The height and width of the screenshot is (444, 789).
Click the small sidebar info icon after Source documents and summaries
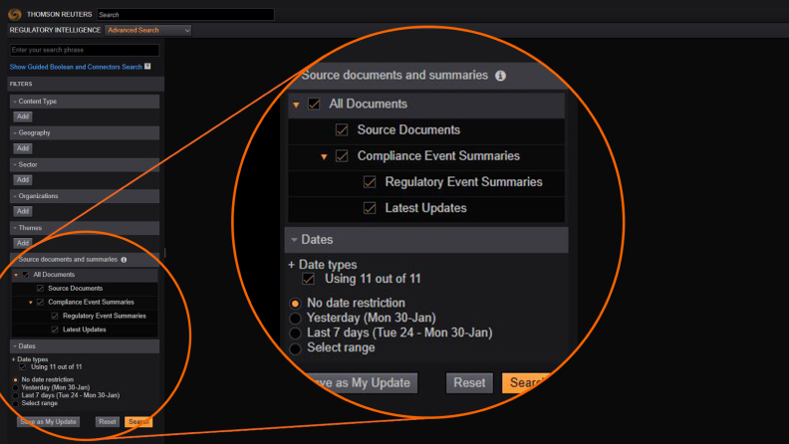pos(124,260)
